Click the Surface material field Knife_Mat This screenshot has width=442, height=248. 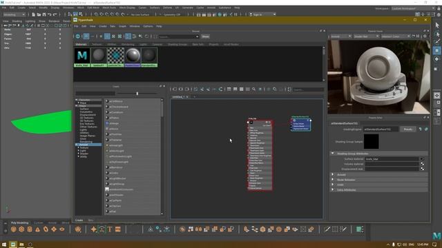pos(392,159)
